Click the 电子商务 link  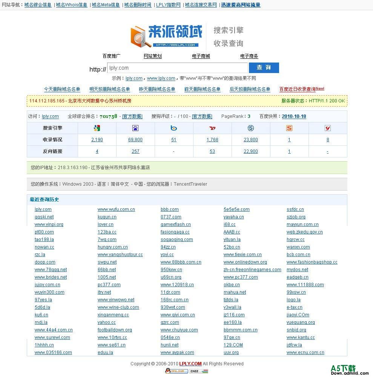tap(249, 56)
